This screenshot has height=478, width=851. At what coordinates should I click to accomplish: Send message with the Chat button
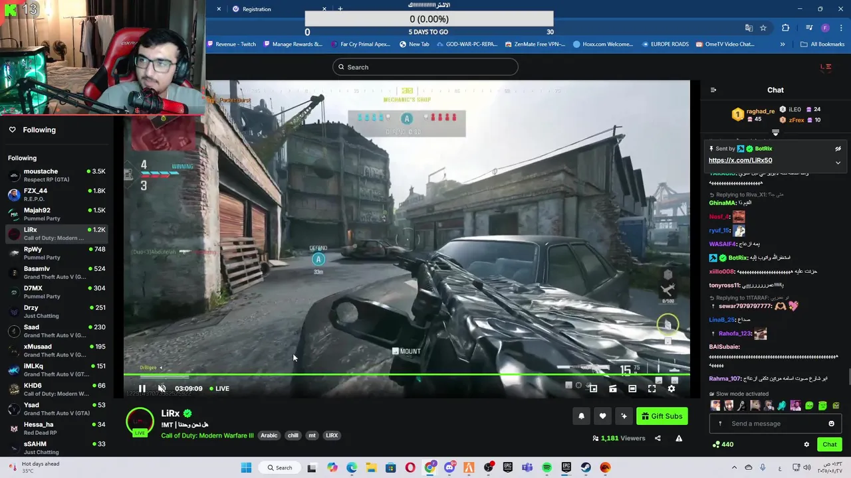click(830, 444)
